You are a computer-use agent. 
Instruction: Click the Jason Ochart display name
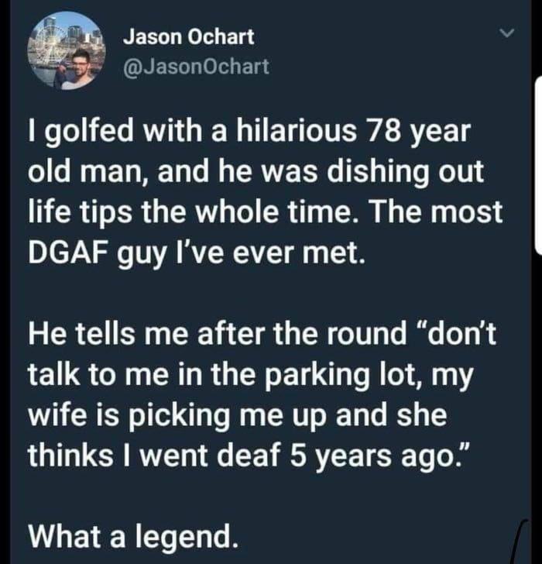(x=187, y=36)
